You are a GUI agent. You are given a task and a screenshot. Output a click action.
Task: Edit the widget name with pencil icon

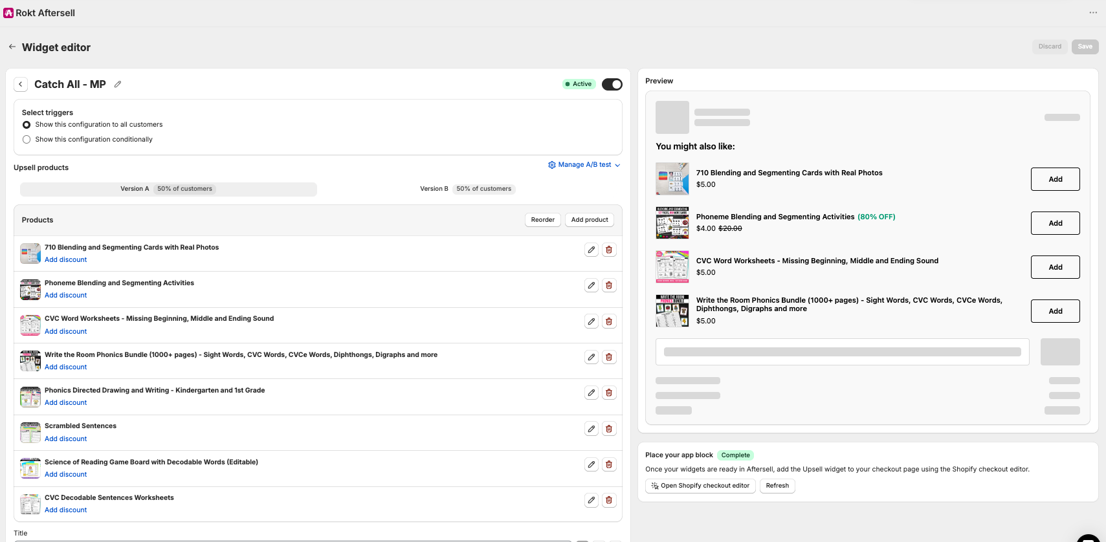tap(118, 84)
